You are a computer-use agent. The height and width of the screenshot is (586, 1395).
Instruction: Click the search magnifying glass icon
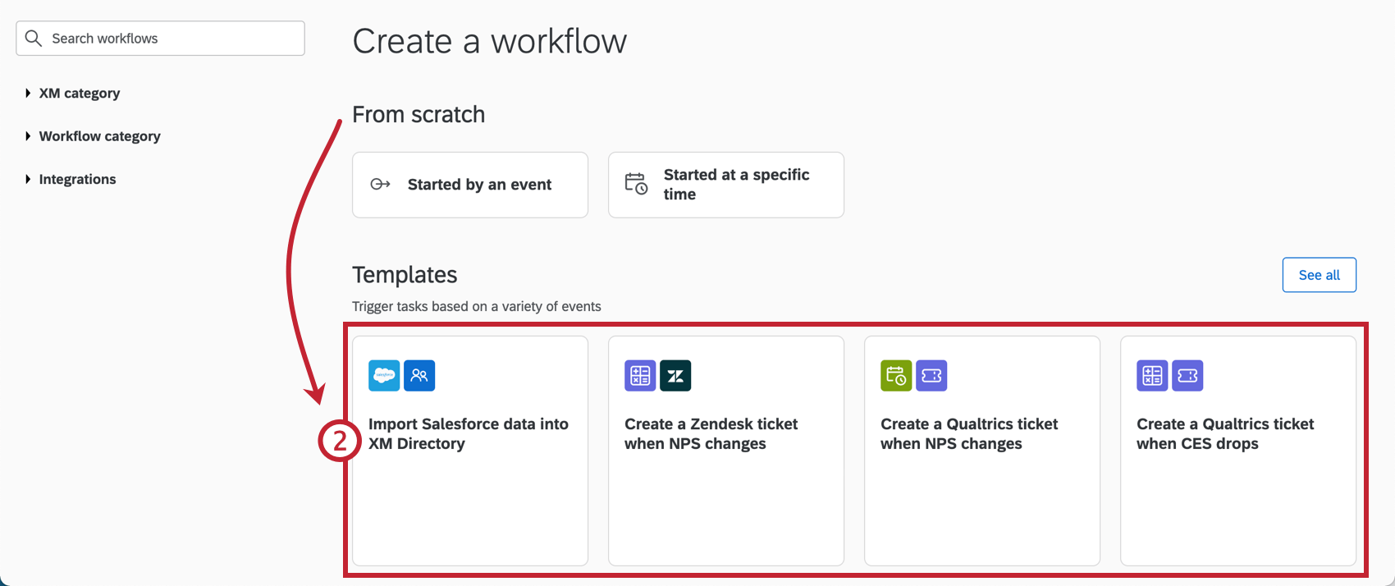point(33,38)
